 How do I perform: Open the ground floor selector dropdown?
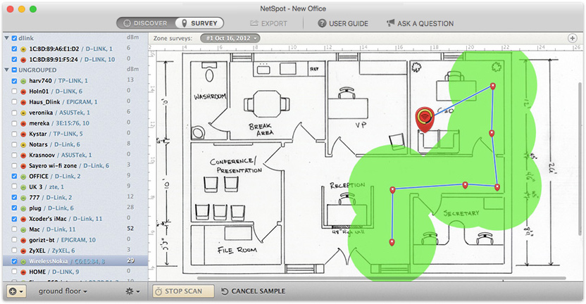pos(63,291)
